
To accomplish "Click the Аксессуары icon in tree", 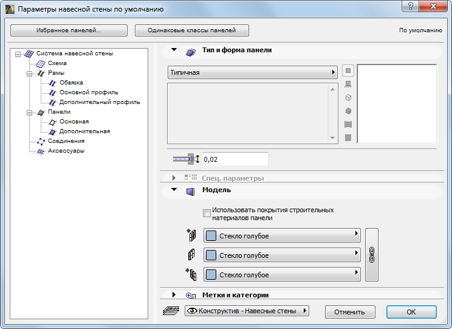I will click(41, 151).
